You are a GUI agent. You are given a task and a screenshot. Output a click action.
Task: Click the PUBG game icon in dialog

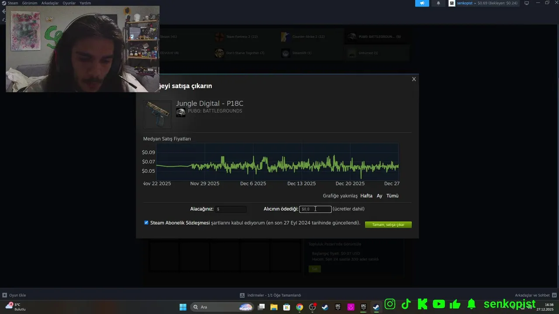click(181, 113)
